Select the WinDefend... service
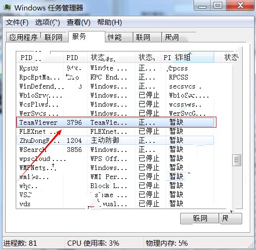The height and width of the screenshot is (250, 256). [41, 87]
